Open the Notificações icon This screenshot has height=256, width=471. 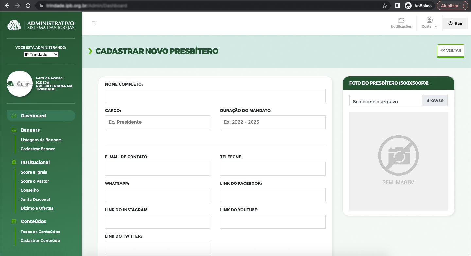coord(401,21)
